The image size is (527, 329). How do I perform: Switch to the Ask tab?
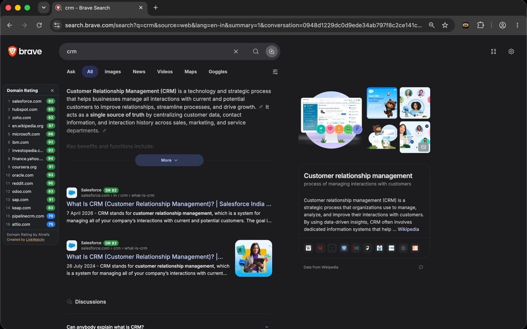[71, 72]
